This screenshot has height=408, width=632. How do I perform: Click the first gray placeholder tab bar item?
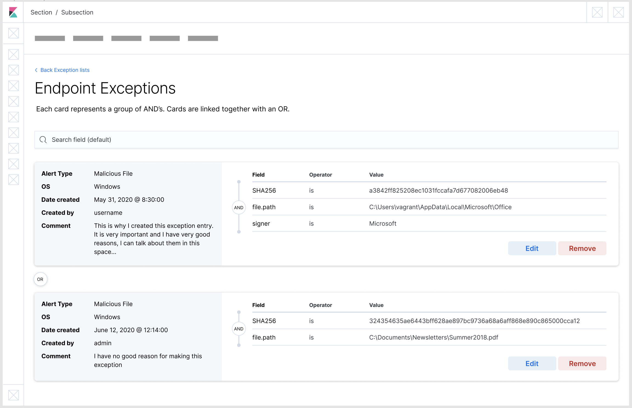tap(50, 38)
